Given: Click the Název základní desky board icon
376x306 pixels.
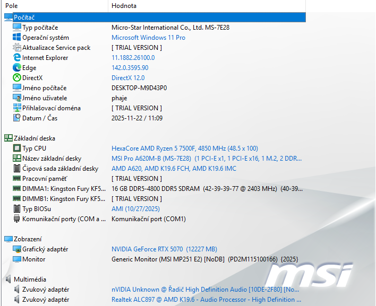Looking at the screenshot, I should [x=17, y=158].
